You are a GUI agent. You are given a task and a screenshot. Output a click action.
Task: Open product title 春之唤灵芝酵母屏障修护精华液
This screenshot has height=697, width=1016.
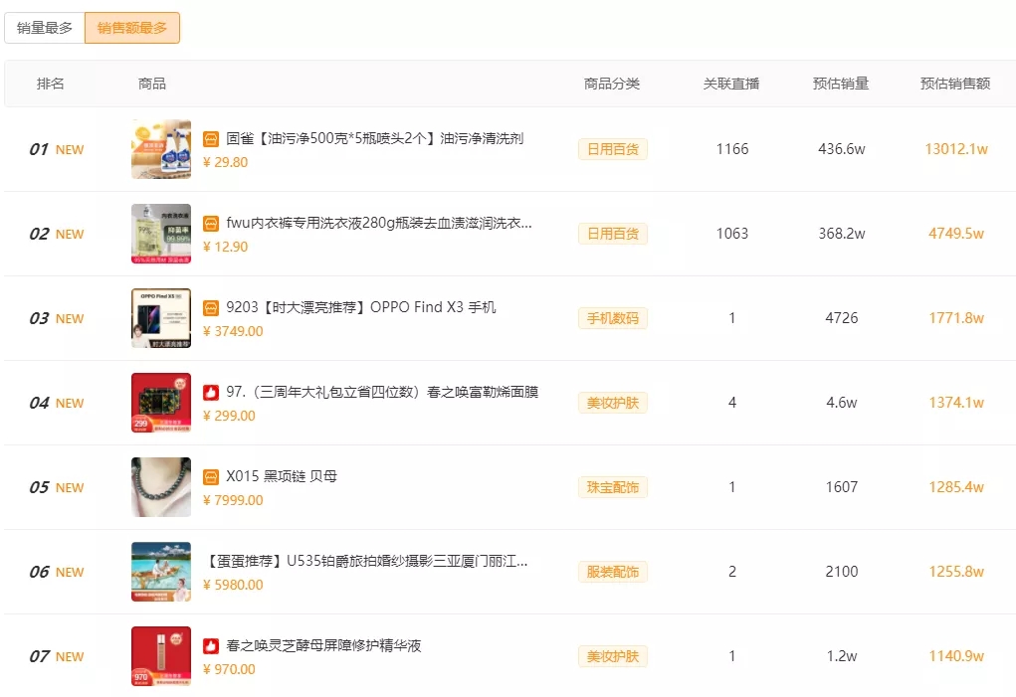click(323, 646)
